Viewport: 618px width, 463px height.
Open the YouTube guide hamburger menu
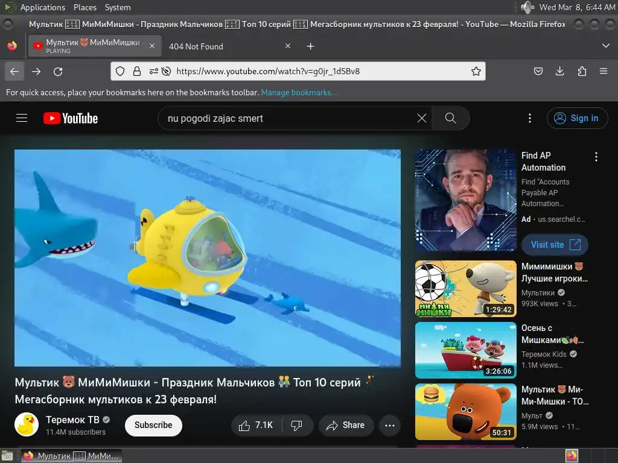(x=22, y=118)
